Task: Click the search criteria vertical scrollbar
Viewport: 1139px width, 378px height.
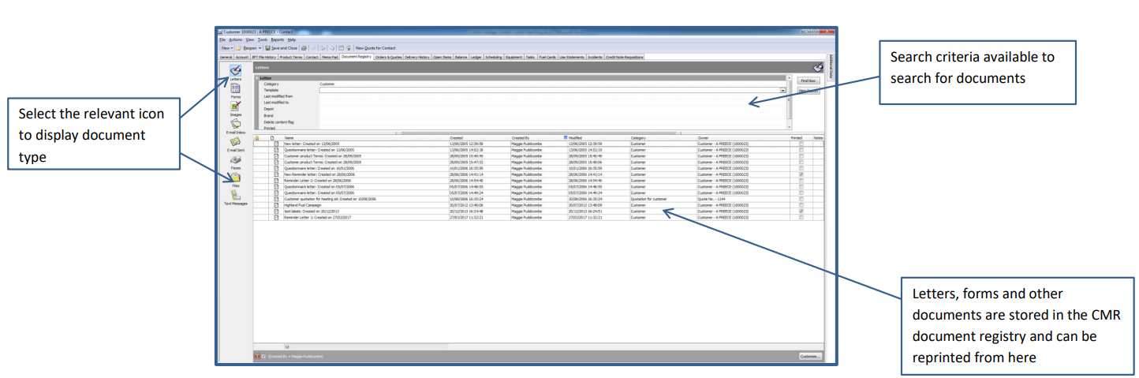Action: click(x=790, y=103)
